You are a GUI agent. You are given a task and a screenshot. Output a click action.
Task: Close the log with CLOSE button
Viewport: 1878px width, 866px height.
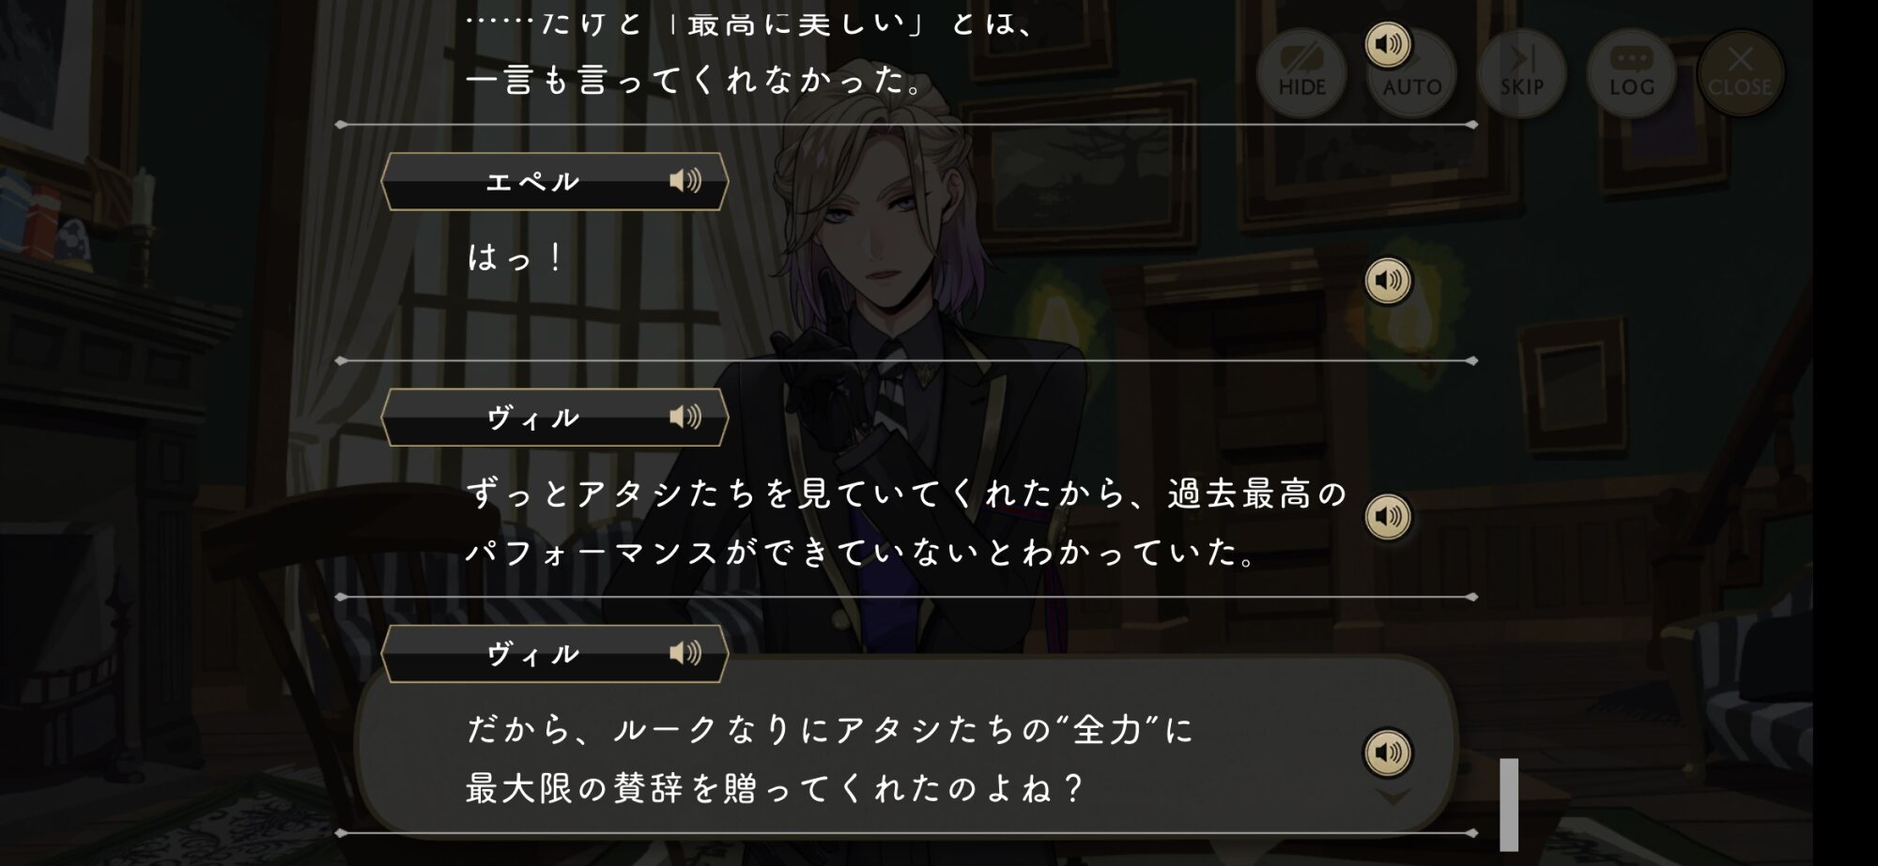pos(1740,73)
